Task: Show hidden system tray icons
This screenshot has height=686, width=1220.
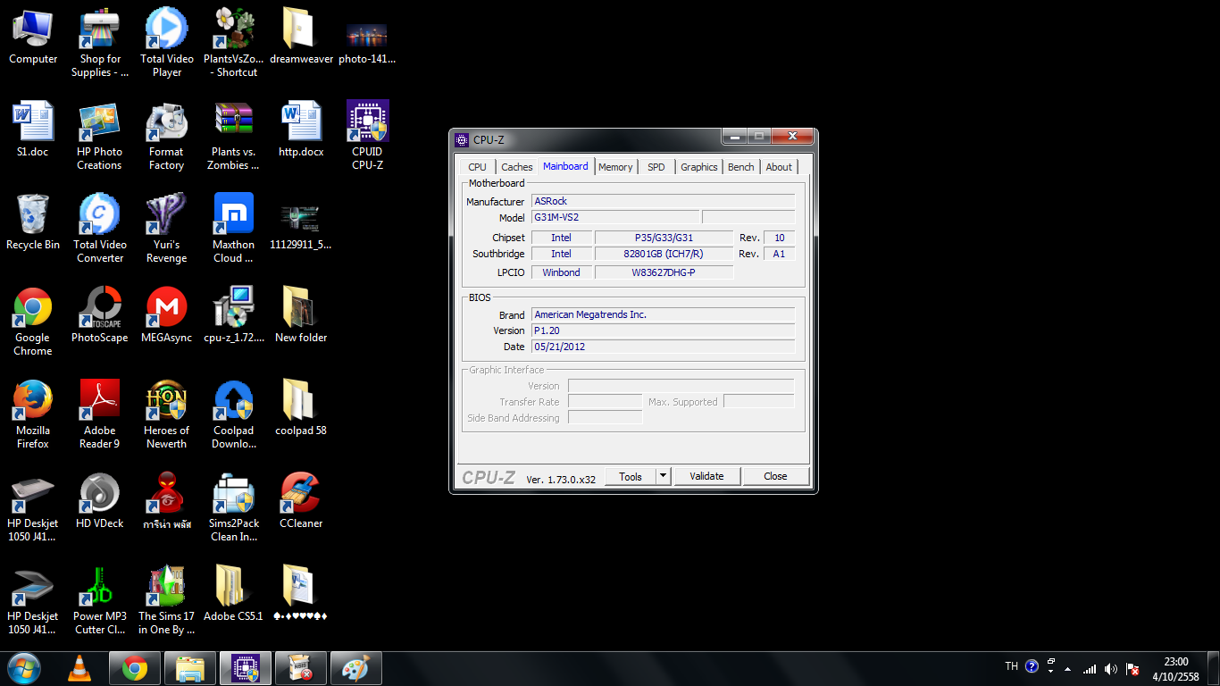Action: point(1067,669)
